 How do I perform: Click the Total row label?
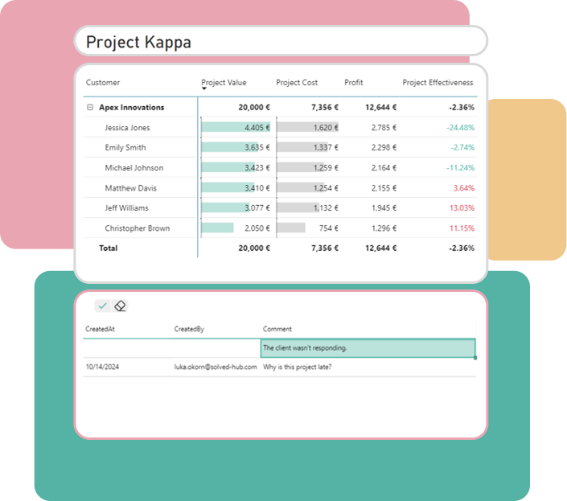pyautogui.click(x=108, y=248)
